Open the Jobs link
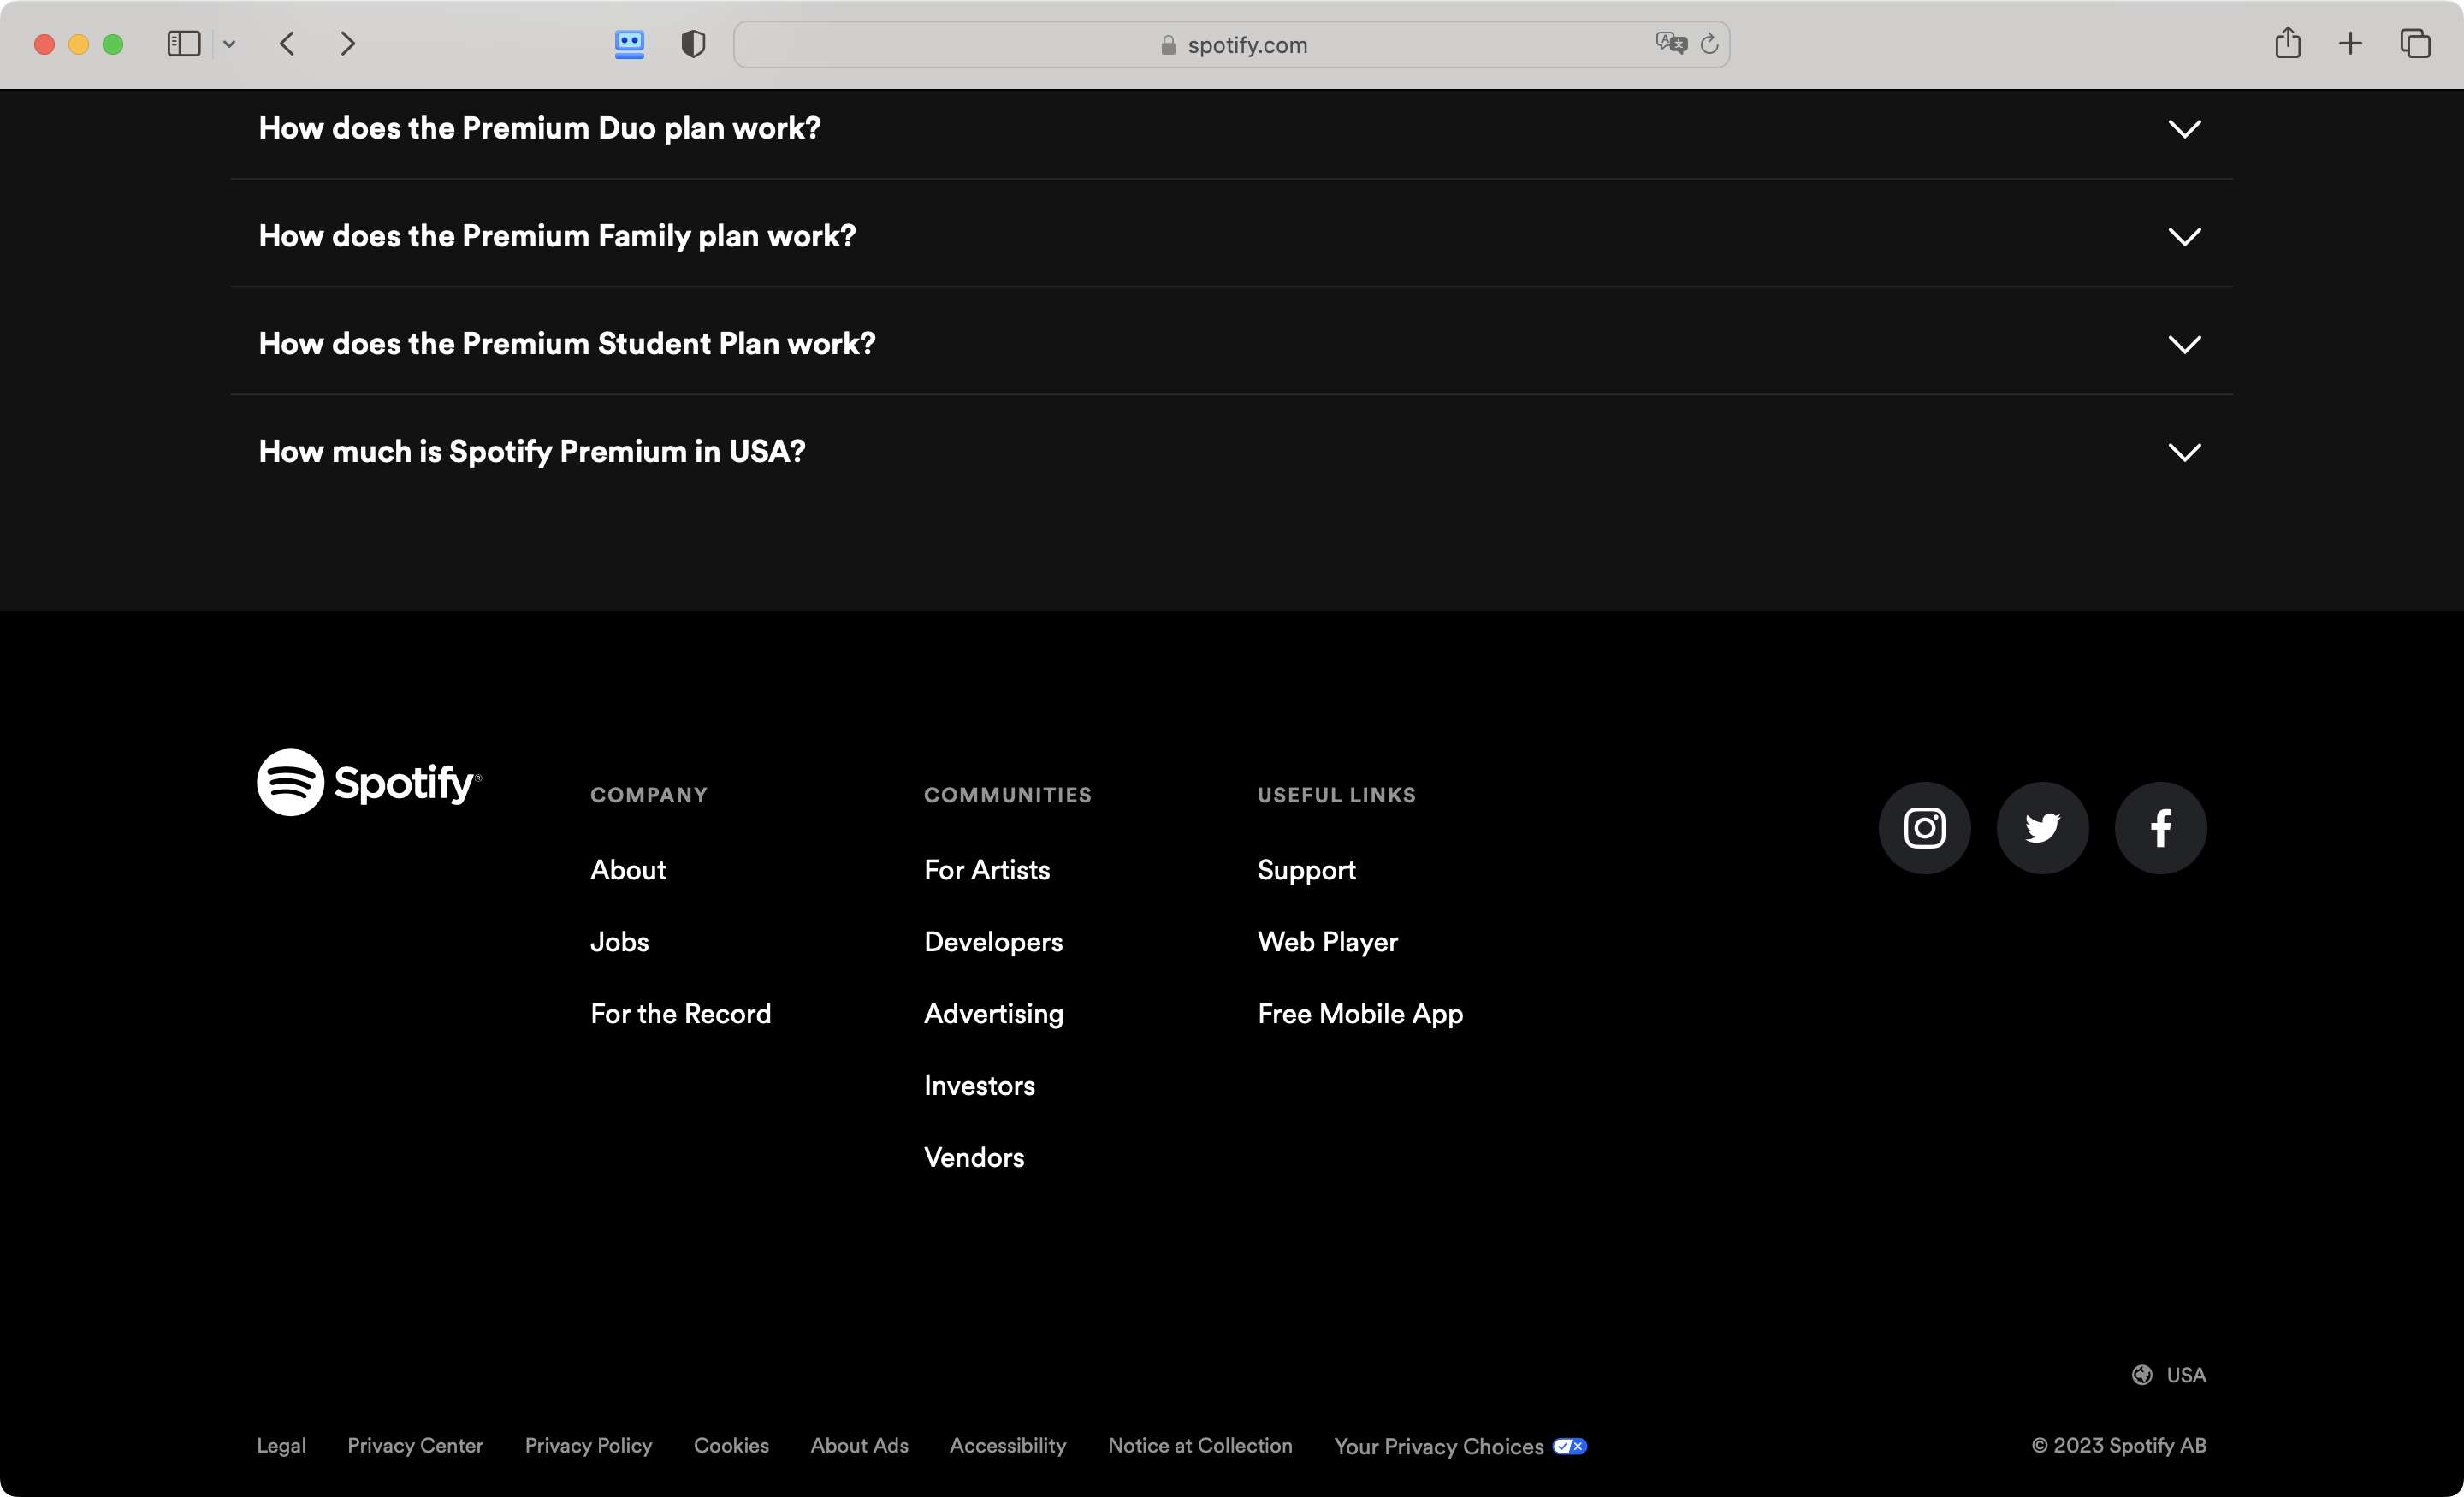Viewport: 2464px width, 1497px height. click(619, 942)
